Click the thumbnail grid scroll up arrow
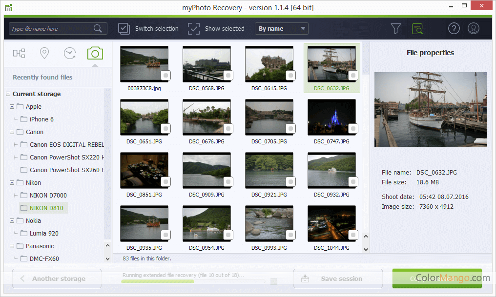496x297 pixels. pos(366,236)
